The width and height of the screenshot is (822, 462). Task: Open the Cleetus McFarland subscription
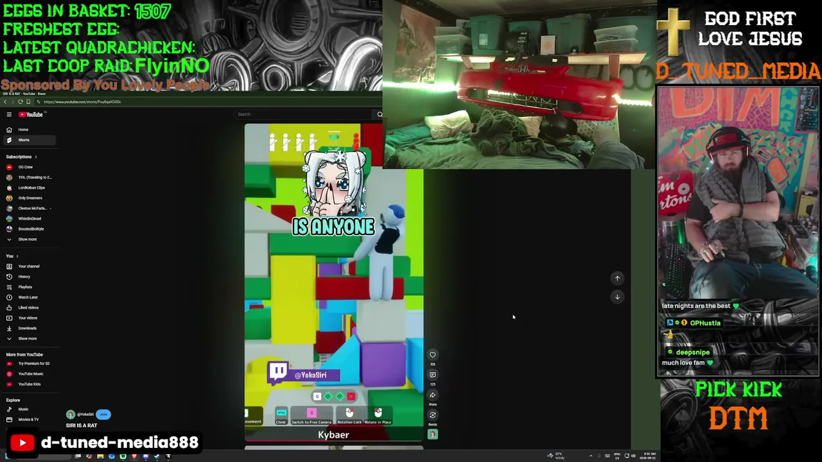(28, 208)
